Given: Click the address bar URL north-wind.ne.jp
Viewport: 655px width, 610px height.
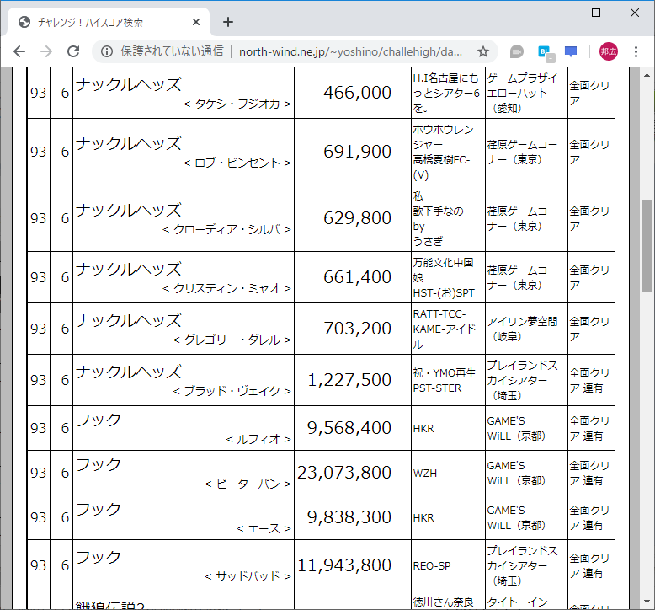Looking at the screenshot, I should pos(350,52).
